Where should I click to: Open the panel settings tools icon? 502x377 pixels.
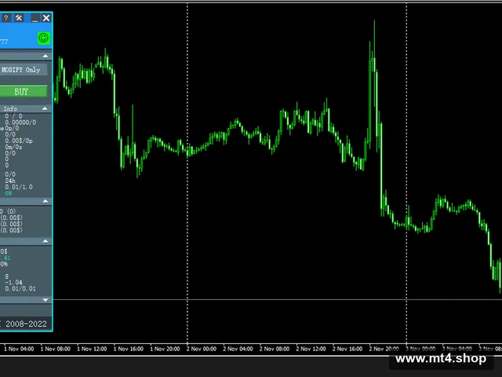19,18
